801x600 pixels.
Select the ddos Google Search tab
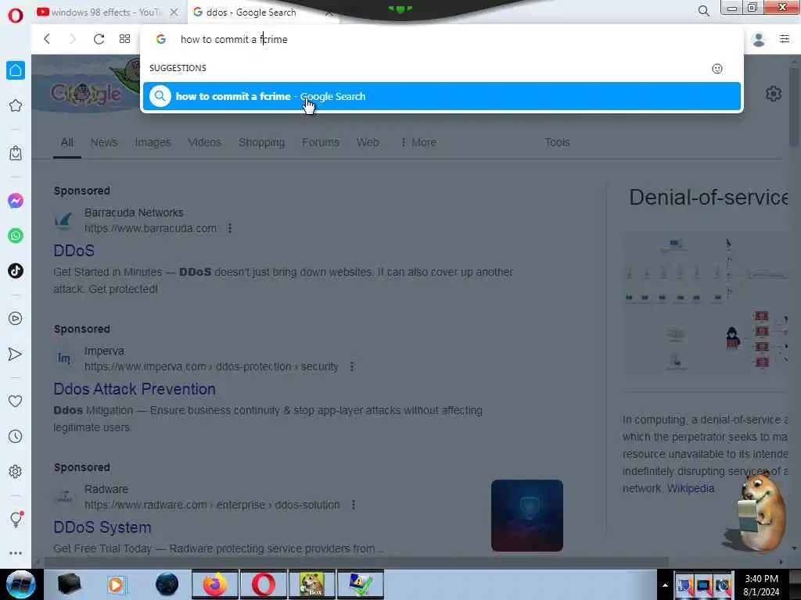point(251,12)
